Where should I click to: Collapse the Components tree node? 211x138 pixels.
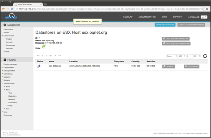point(2,36)
